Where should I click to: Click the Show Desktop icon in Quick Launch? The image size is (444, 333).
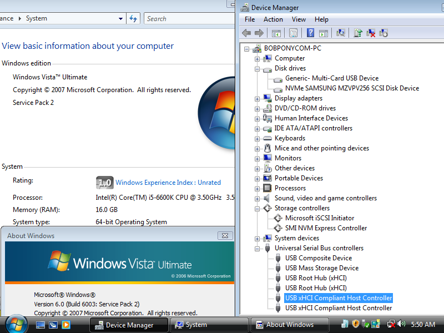coord(40,325)
